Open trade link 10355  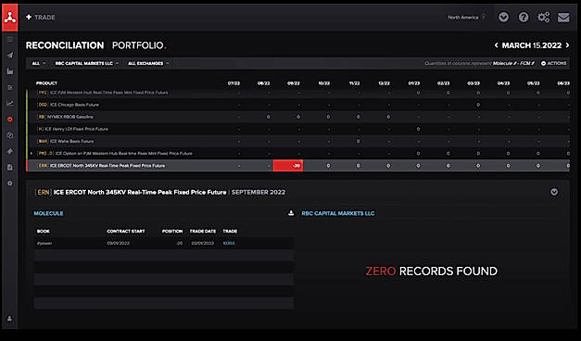pos(229,243)
